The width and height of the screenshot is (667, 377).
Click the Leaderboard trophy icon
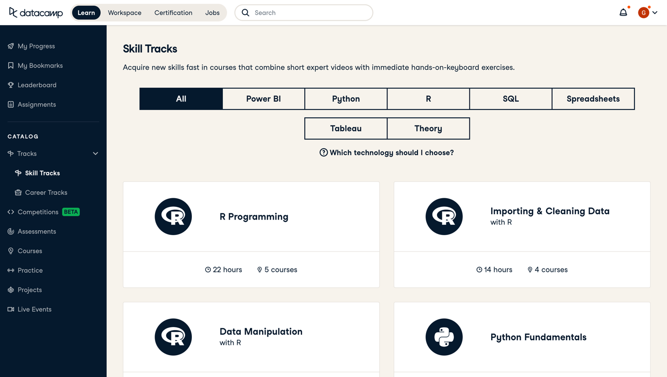(x=11, y=85)
